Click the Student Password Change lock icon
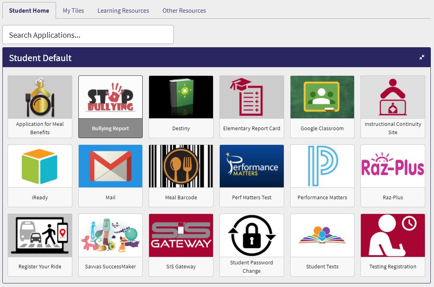The height and width of the screenshot is (287, 434). pos(252,235)
